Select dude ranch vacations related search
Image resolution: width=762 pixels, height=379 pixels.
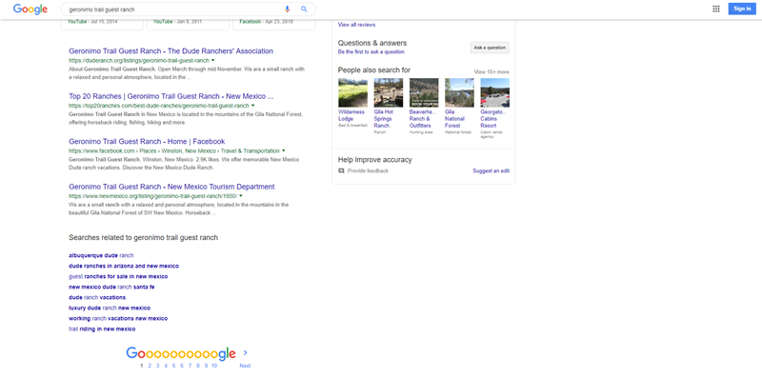point(97,297)
